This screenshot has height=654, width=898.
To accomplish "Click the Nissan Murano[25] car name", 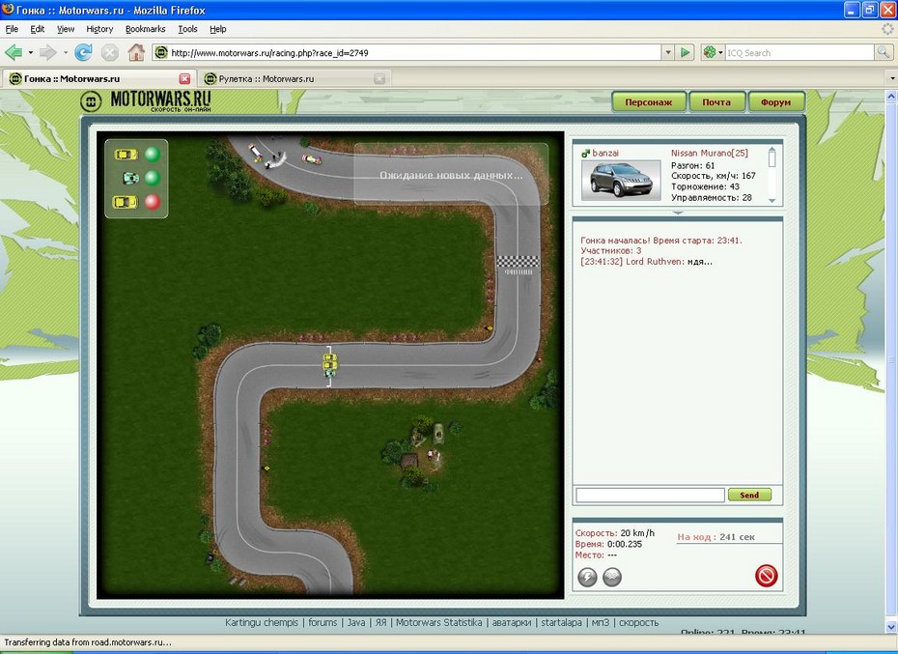I will pos(710,153).
